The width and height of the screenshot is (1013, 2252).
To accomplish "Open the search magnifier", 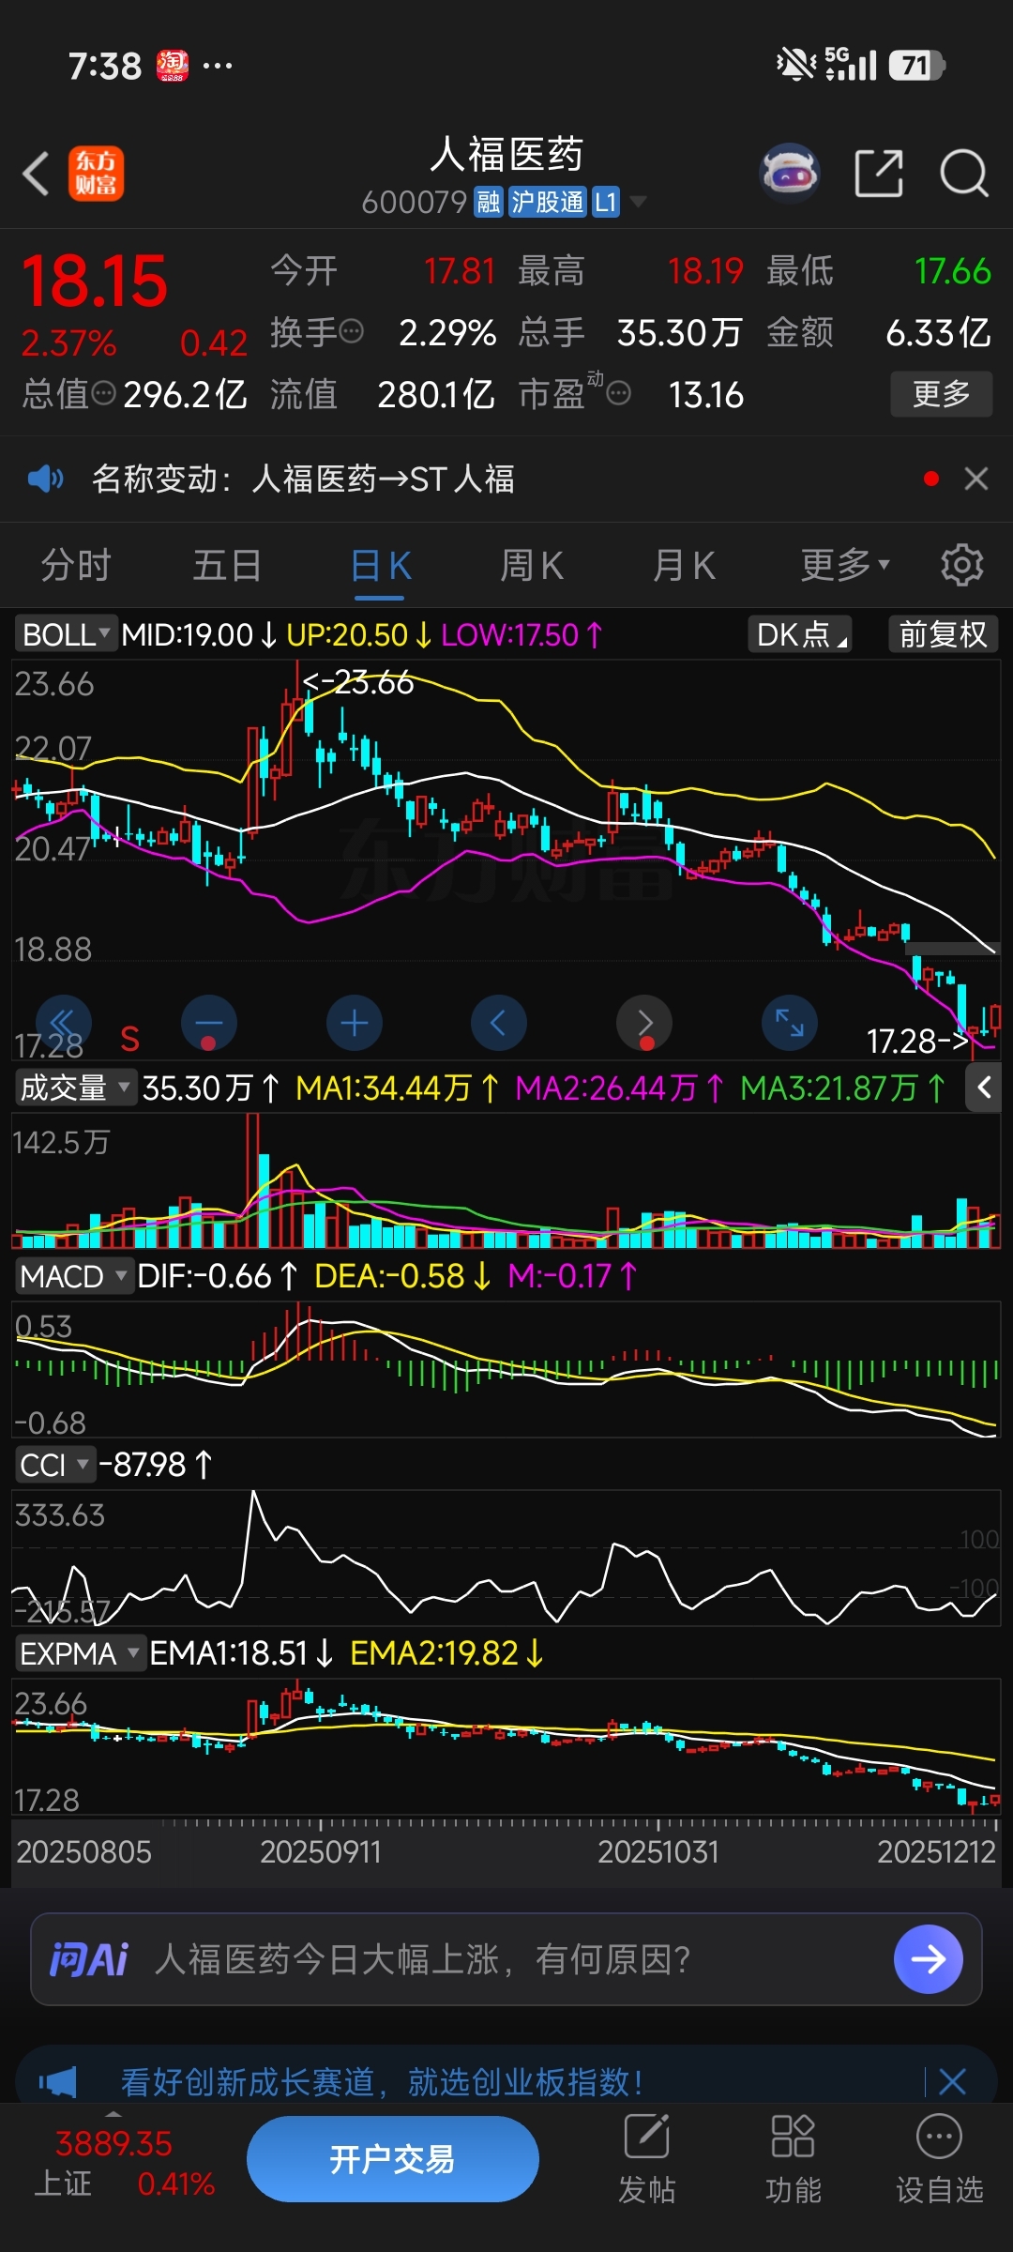I will click(963, 174).
